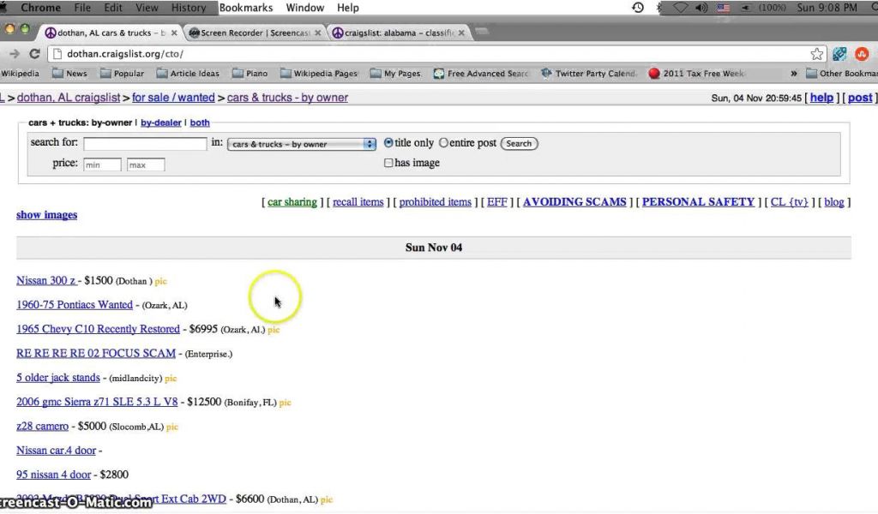Image resolution: width=878 pixels, height=514 pixels.
Task: Open the for sale / wanted breadcrumb
Action: pos(173,98)
